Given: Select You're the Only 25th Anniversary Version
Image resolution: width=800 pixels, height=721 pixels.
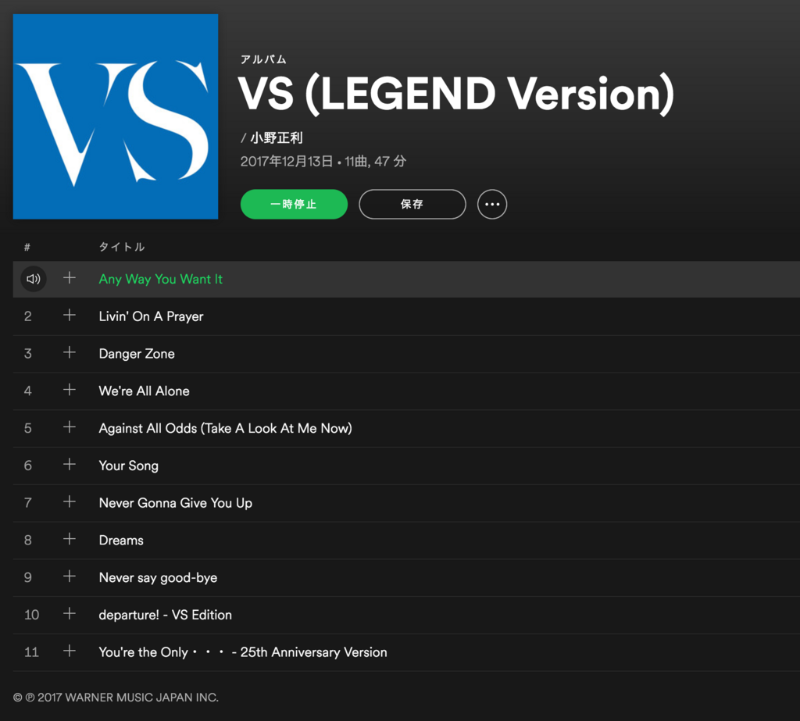Looking at the screenshot, I should click(x=243, y=652).
